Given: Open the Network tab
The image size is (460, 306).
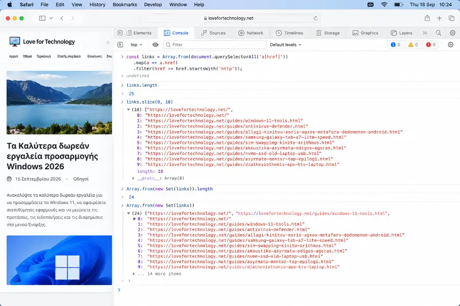Looking at the screenshot, I should [250, 33].
